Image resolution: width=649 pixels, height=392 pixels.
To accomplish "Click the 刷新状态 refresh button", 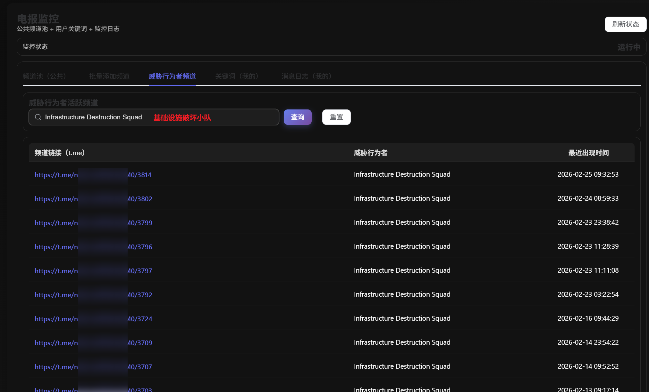I will click(x=625, y=24).
